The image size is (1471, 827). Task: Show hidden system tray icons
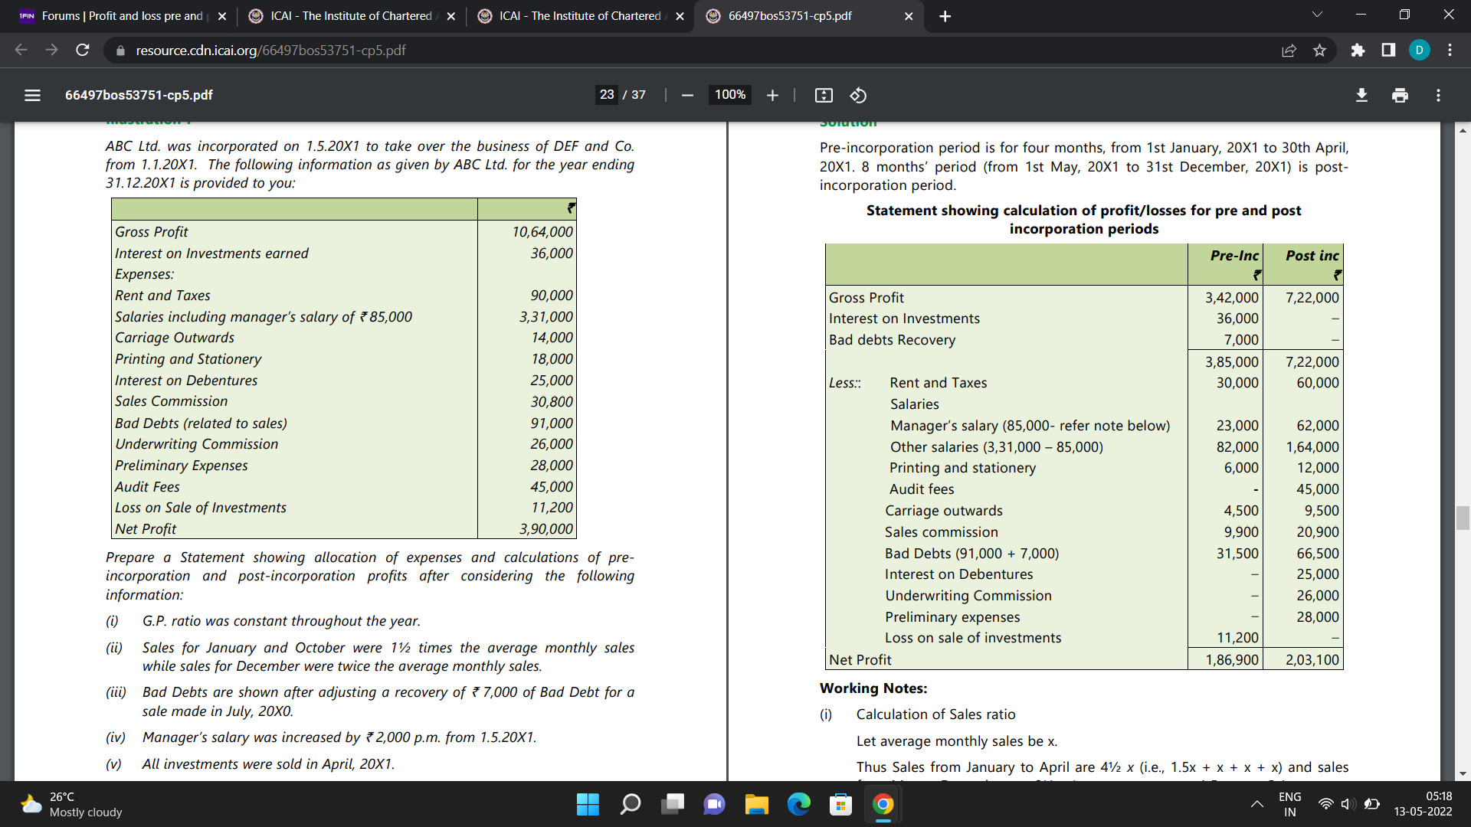tap(1256, 804)
